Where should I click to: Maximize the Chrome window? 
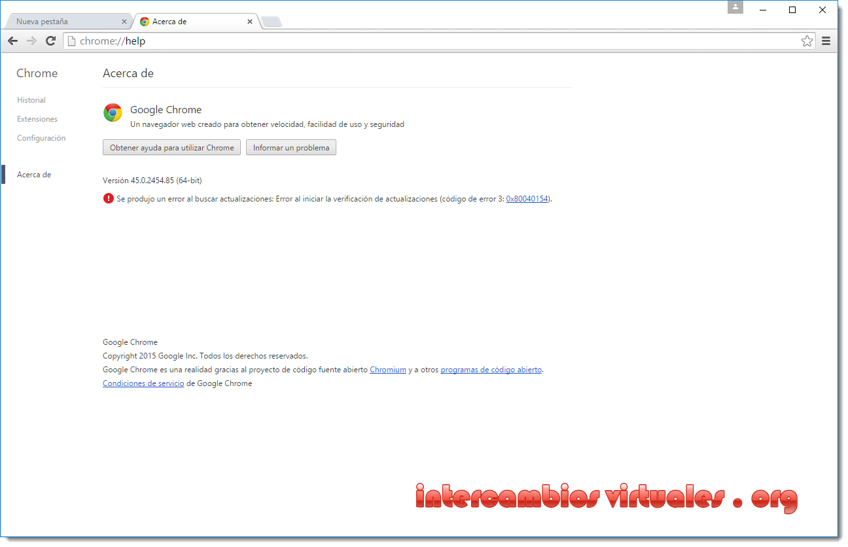(792, 9)
